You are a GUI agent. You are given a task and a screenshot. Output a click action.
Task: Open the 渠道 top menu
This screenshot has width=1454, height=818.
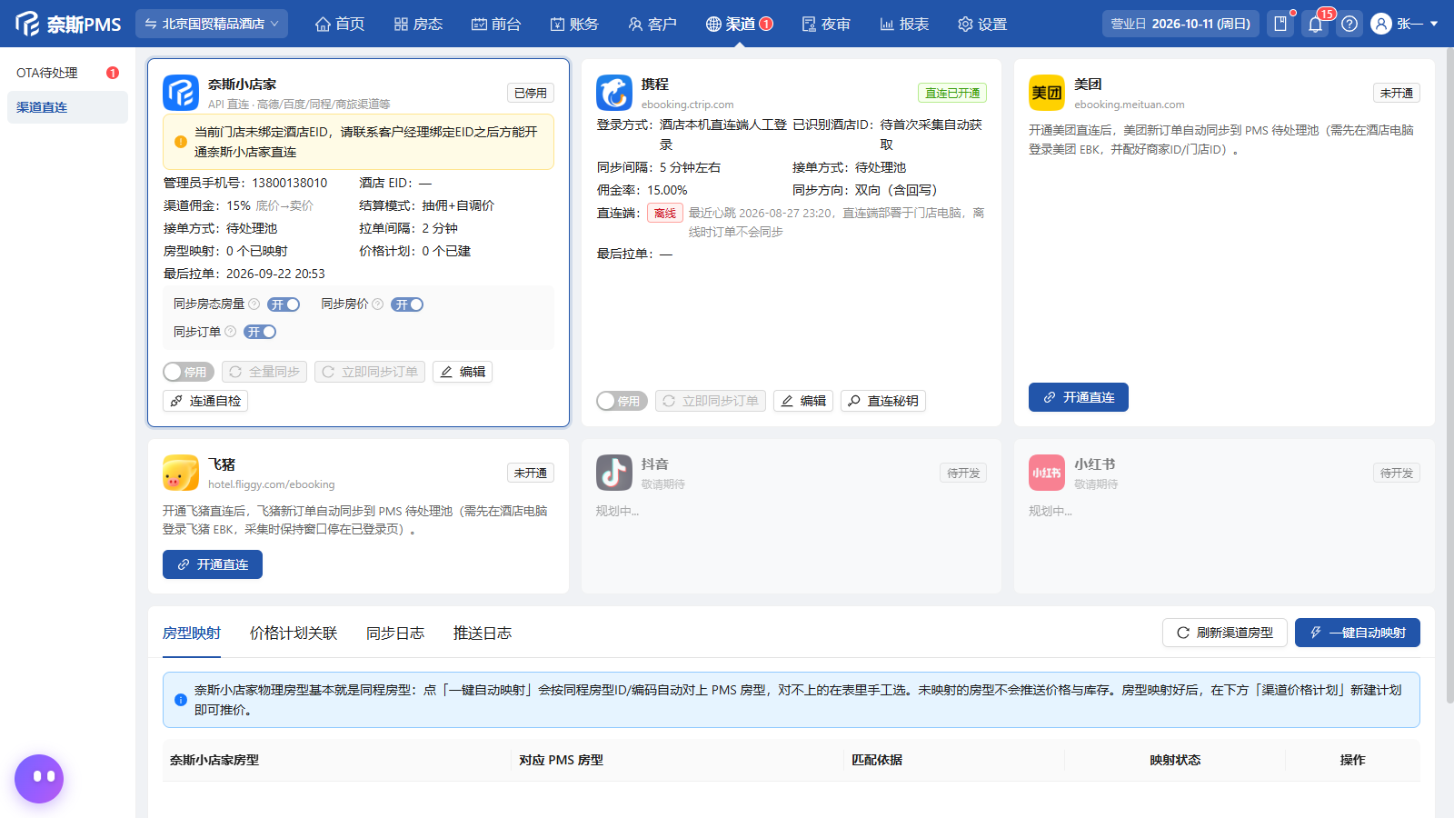pos(739,24)
